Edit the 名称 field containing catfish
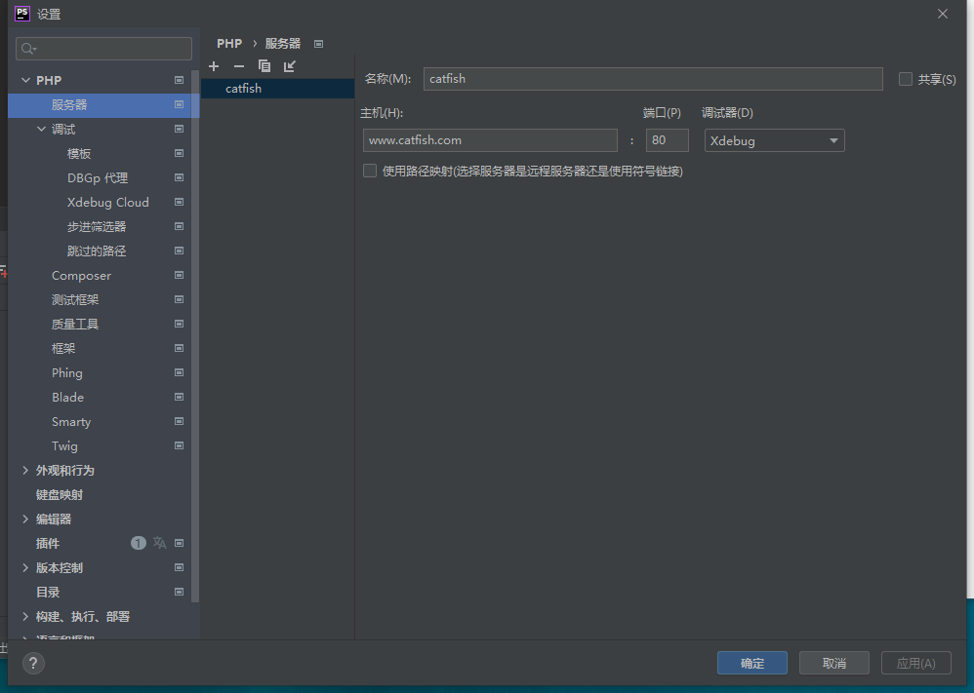 (653, 79)
